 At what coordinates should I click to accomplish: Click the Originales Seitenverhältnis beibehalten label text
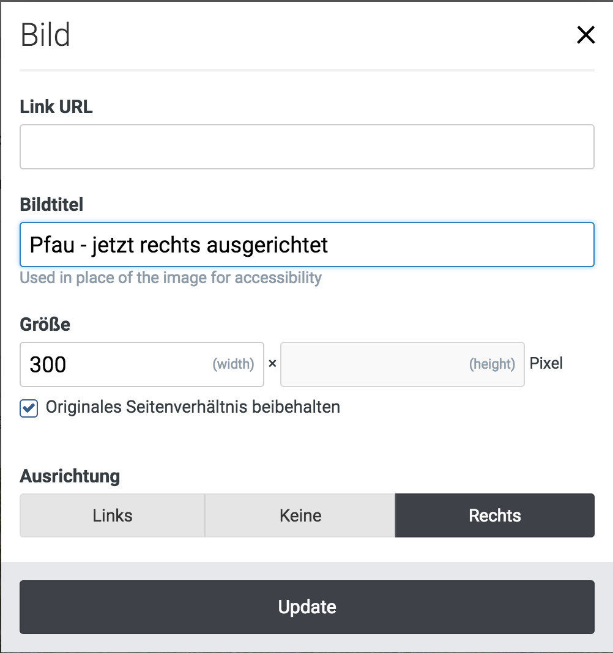click(x=193, y=407)
